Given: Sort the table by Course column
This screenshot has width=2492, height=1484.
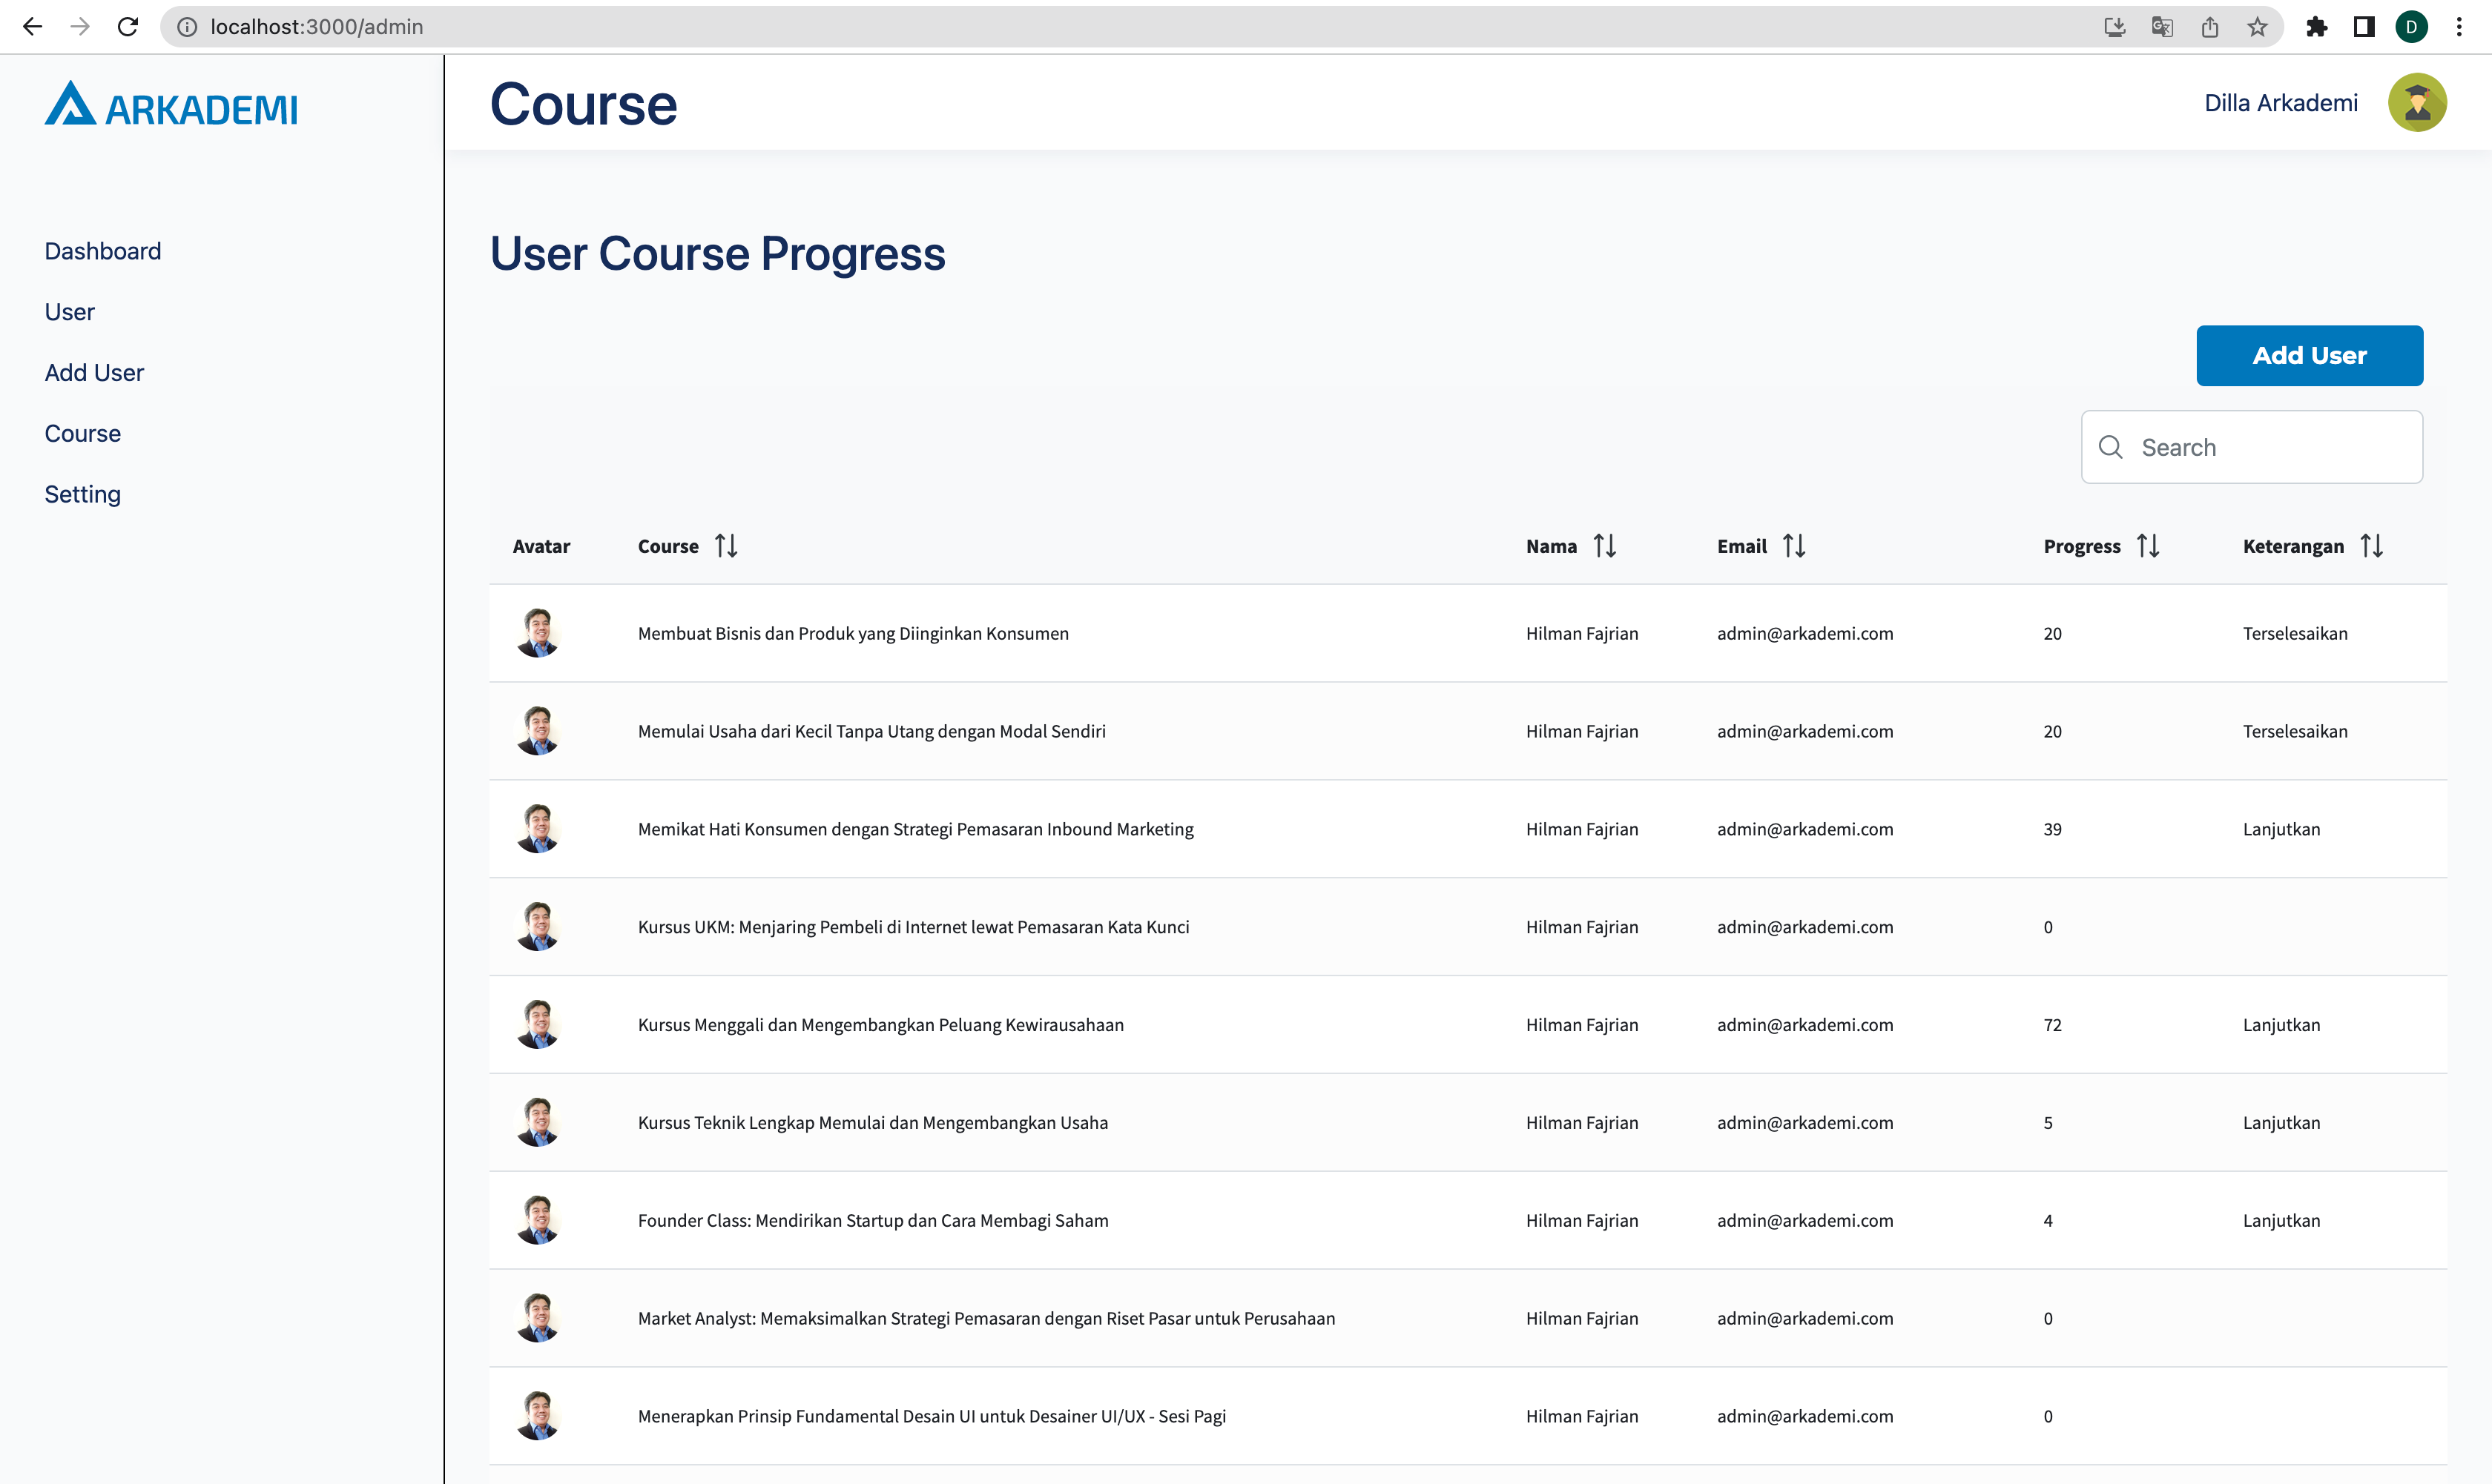Looking at the screenshot, I should coord(726,545).
